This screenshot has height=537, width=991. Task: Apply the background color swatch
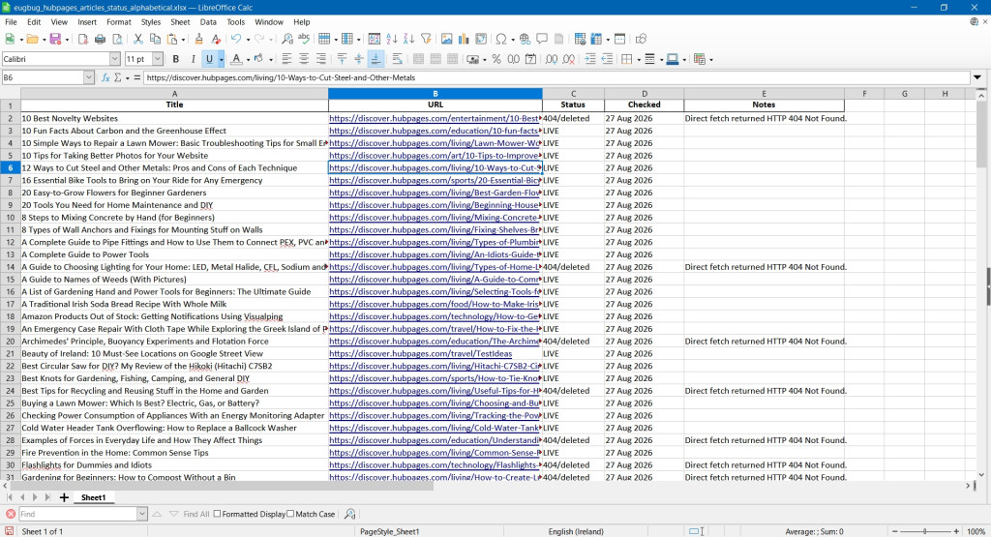point(257,59)
